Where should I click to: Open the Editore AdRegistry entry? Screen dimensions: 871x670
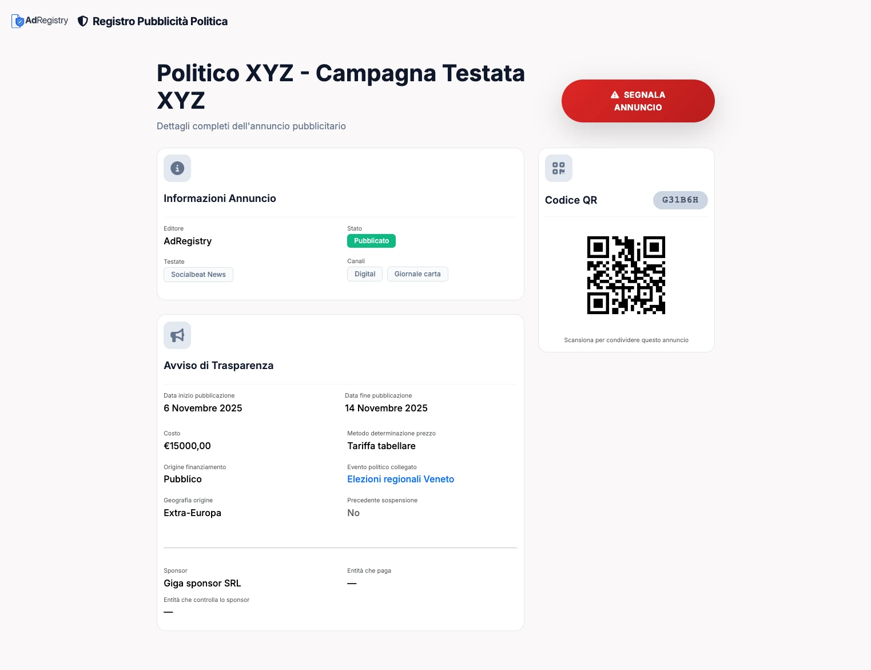click(x=188, y=241)
